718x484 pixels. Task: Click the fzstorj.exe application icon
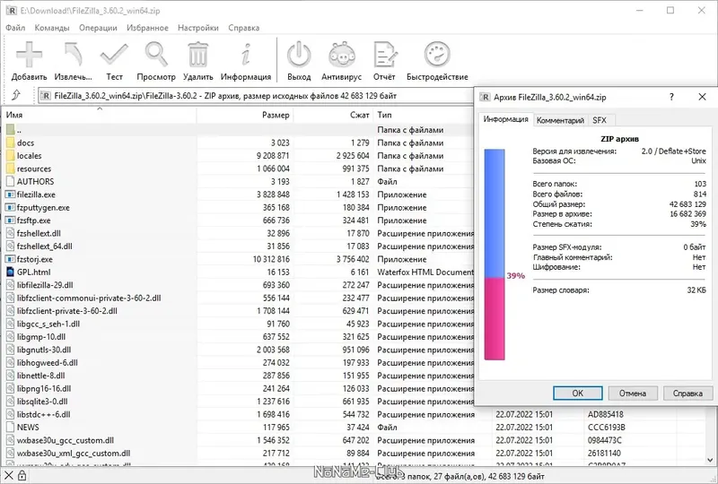pyautogui.click(x=10, y=259)
